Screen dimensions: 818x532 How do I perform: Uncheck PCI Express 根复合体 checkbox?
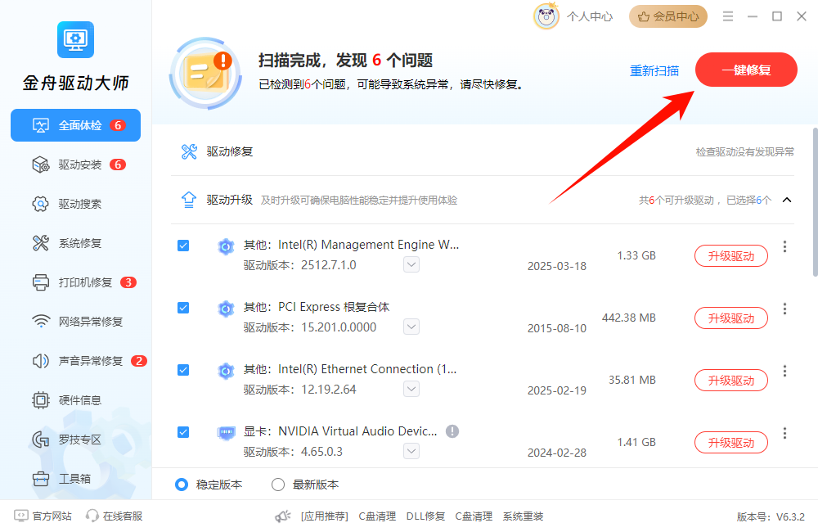point(183,308)
